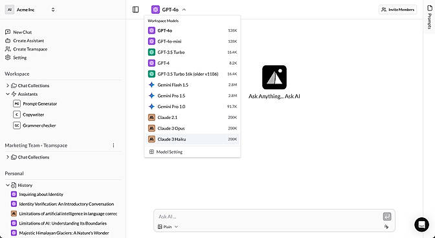Click the GPT-4 model icon
Viewport: 435px width, 238px height.
click(151, 63)
